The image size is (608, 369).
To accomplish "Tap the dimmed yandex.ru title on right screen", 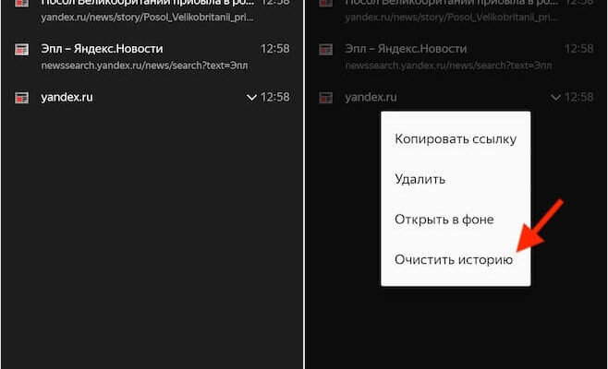I will point(371,97).
